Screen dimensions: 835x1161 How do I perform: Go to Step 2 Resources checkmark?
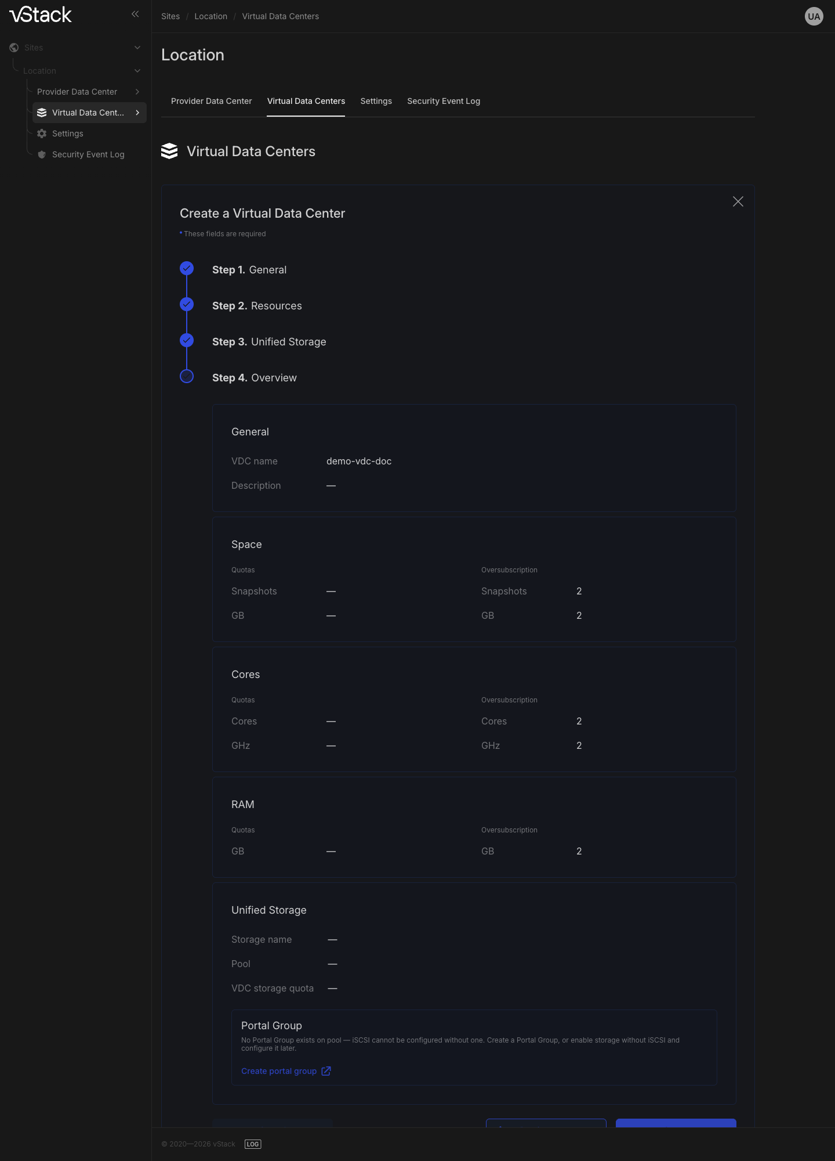pyautogui.click(x=187, y=304)
